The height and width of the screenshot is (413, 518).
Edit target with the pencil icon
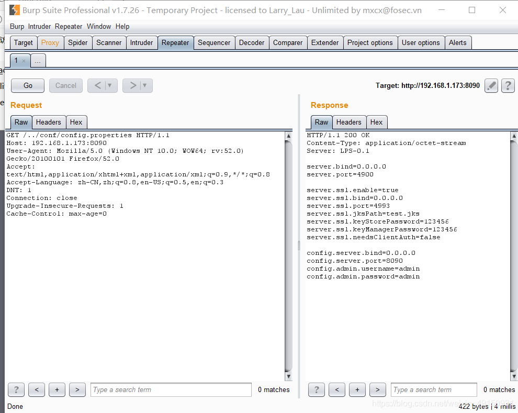[491, 85]
